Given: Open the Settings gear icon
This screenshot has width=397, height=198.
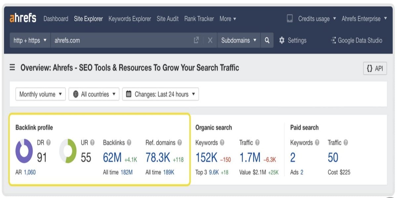Looking at the screenshot, I should click(x=282, y=40).
